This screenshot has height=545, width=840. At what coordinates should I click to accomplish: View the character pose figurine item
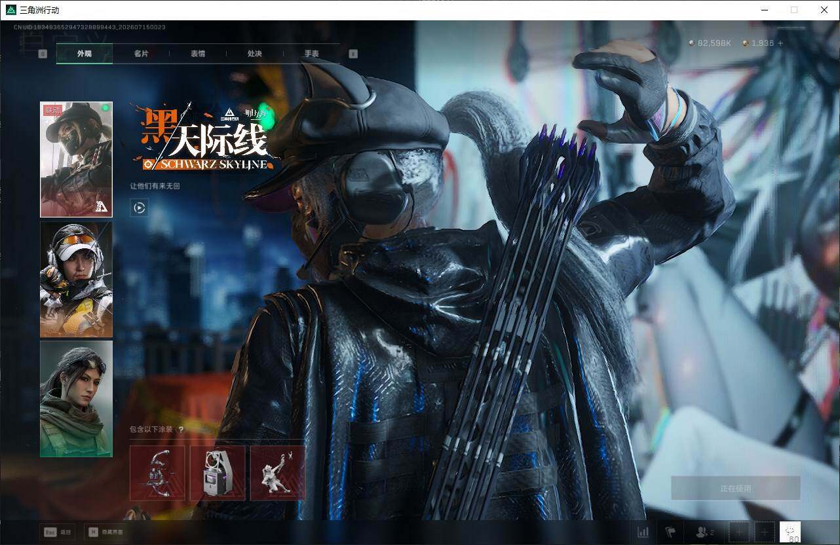[278, 473]
